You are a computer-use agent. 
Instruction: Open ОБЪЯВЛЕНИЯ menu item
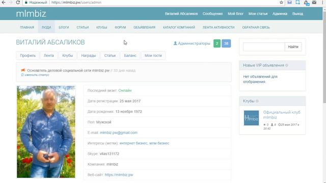coord(144,27)
